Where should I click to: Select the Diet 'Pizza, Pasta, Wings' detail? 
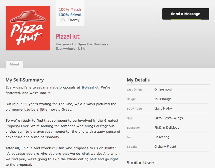point(168,118)
